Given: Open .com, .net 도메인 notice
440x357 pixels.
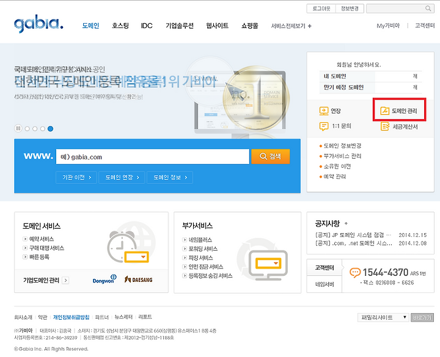Looking at the screenshot, I should [x=354, y=243].
